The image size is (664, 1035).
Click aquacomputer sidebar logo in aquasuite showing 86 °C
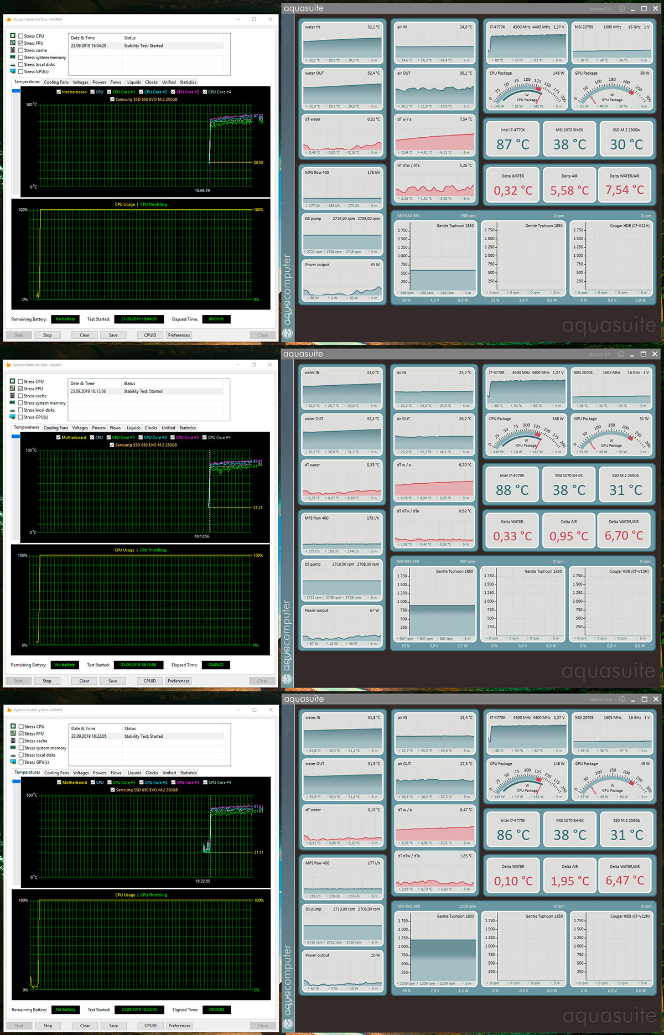click(287, 988)
